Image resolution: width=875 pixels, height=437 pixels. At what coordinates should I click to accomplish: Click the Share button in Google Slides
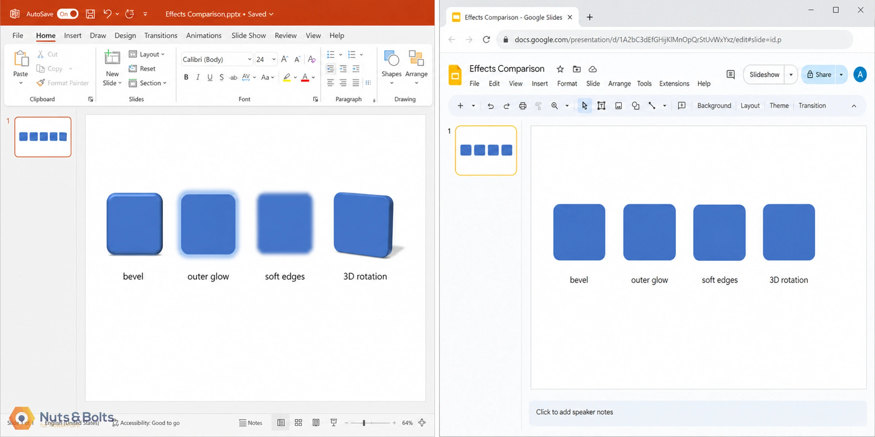[818, 74]
